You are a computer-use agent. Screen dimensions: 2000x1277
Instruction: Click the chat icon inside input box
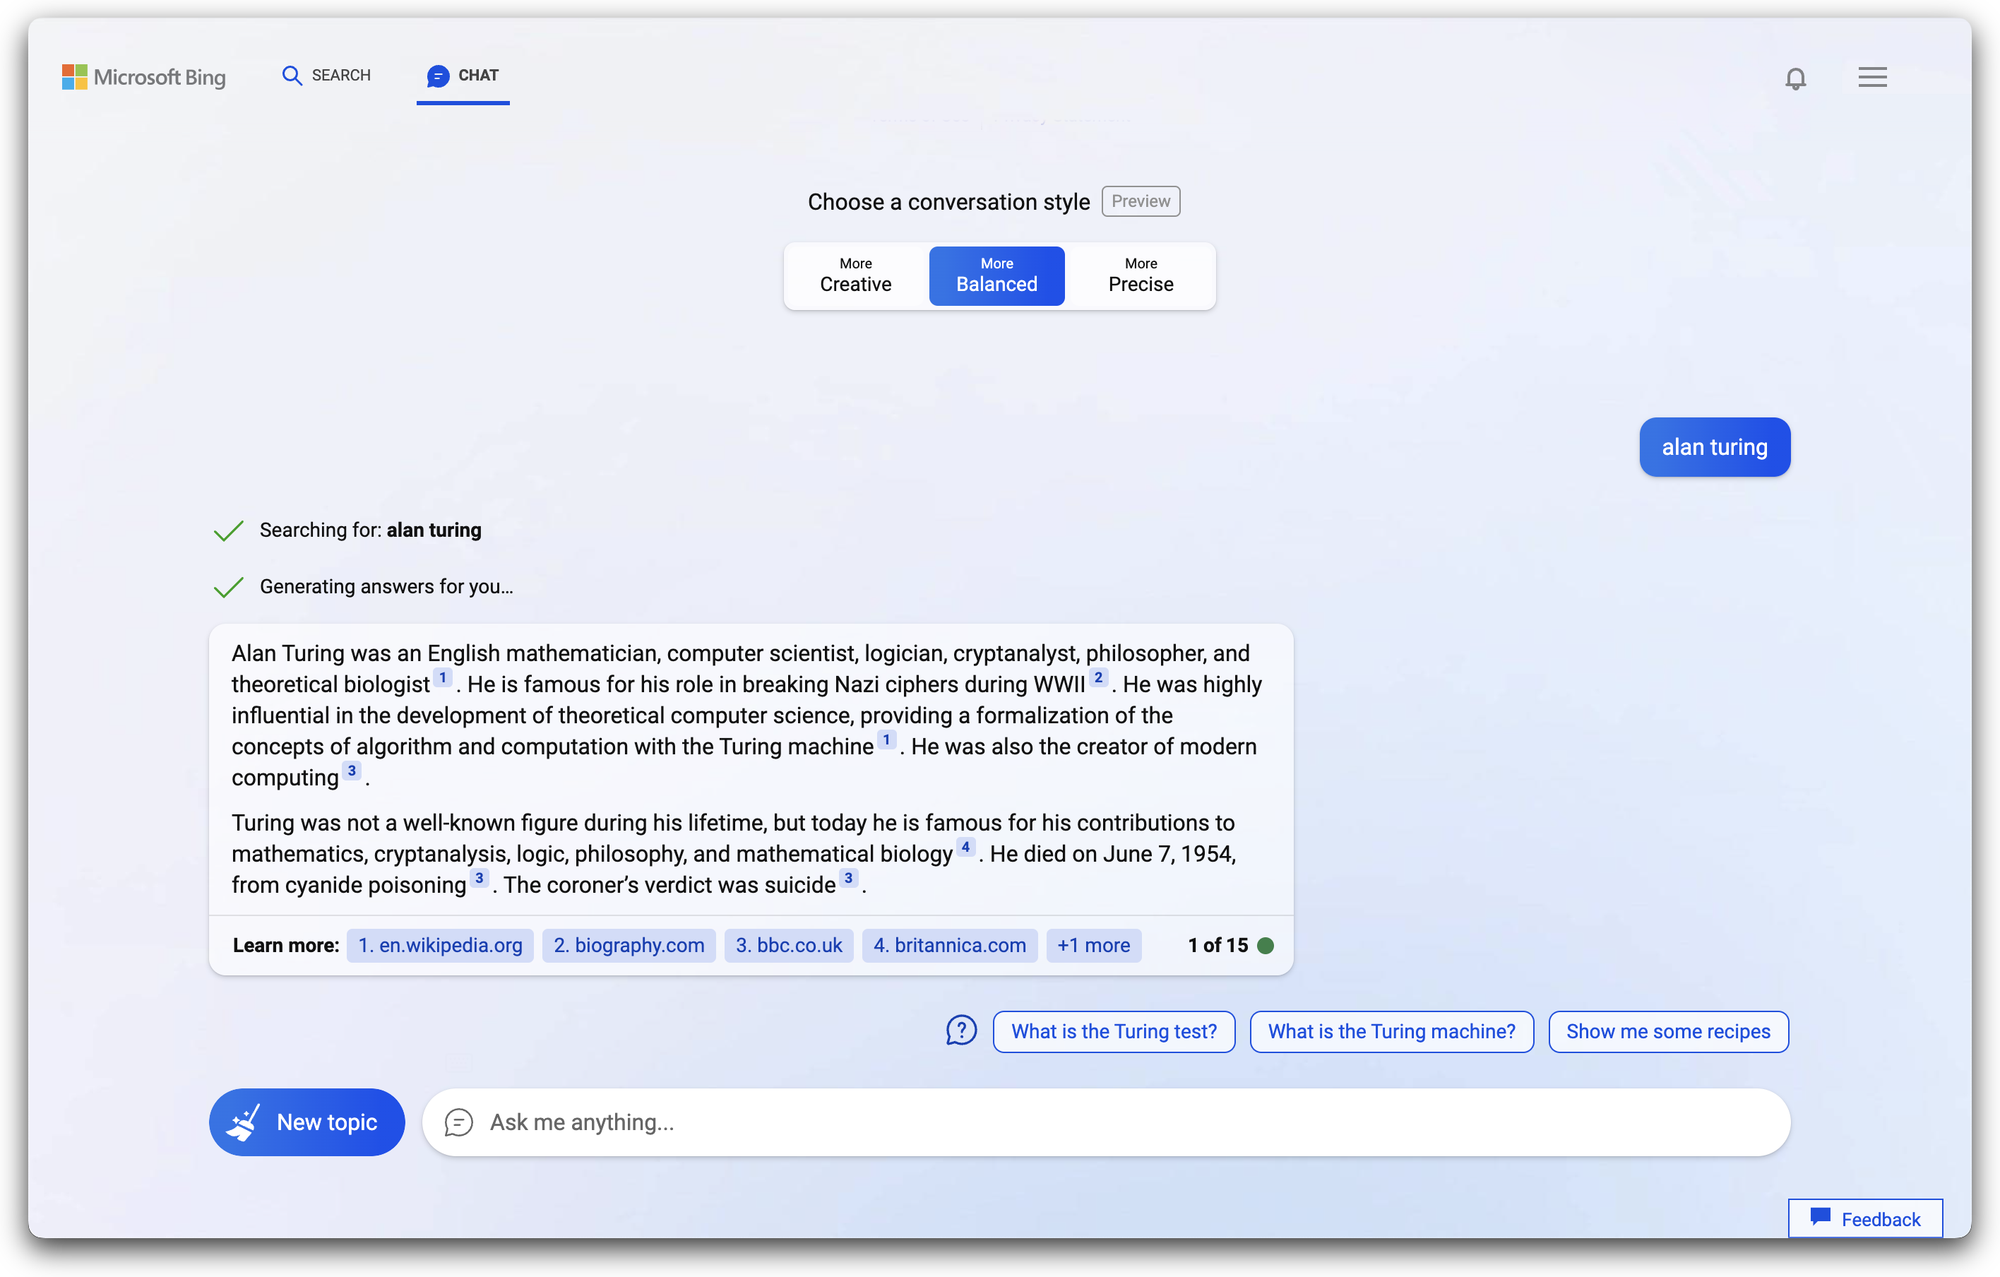[x=458, y=1122]
